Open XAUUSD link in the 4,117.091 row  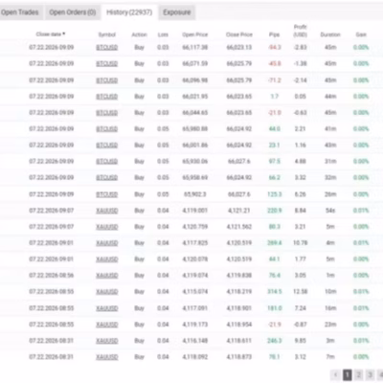[107, 308]
